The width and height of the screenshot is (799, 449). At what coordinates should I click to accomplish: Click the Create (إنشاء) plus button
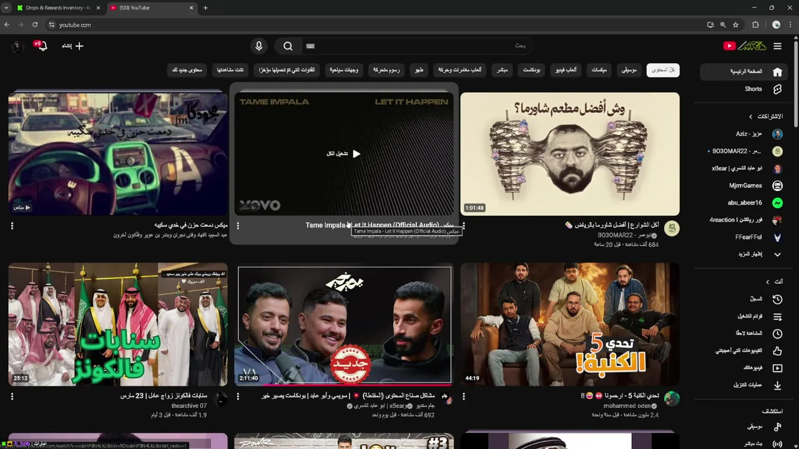[72, 46]
